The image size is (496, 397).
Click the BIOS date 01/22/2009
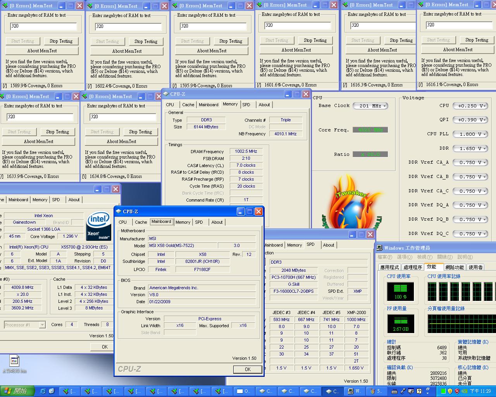coord(202,302)
